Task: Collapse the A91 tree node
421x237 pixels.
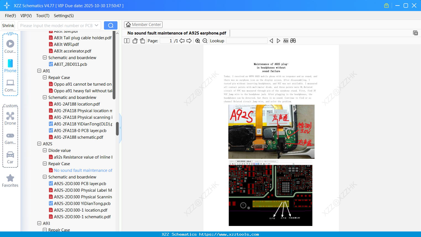Action: point(39,71)
